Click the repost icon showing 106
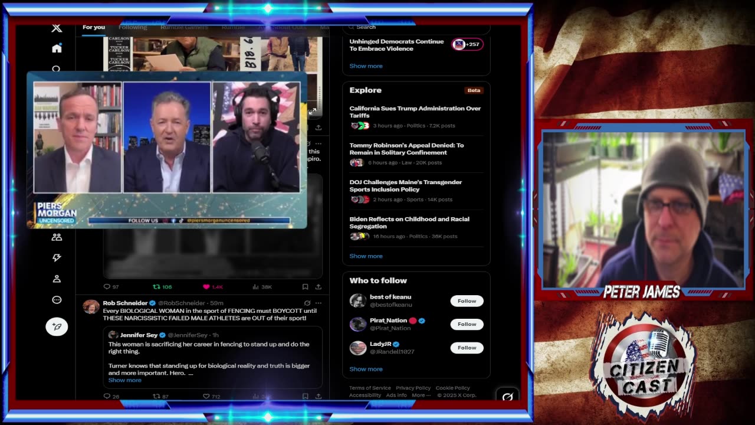The image size is (755, 425). [x=156, y=287]
